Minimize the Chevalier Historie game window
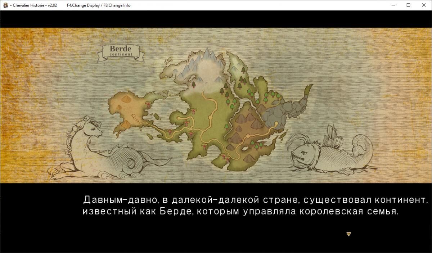Image resolution: width=432 pixels, height=253 pixels. (x=392, y=5)
